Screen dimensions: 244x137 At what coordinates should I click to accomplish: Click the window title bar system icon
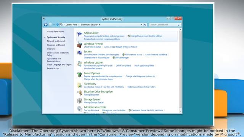pos(44,19)
